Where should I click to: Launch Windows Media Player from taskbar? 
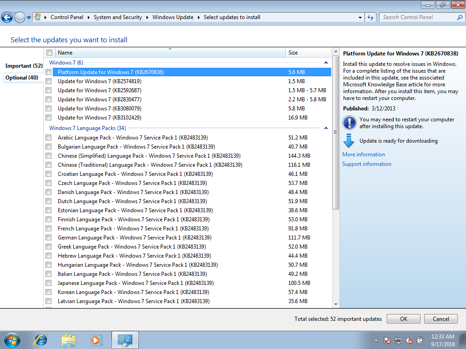(x=96, y=340)
